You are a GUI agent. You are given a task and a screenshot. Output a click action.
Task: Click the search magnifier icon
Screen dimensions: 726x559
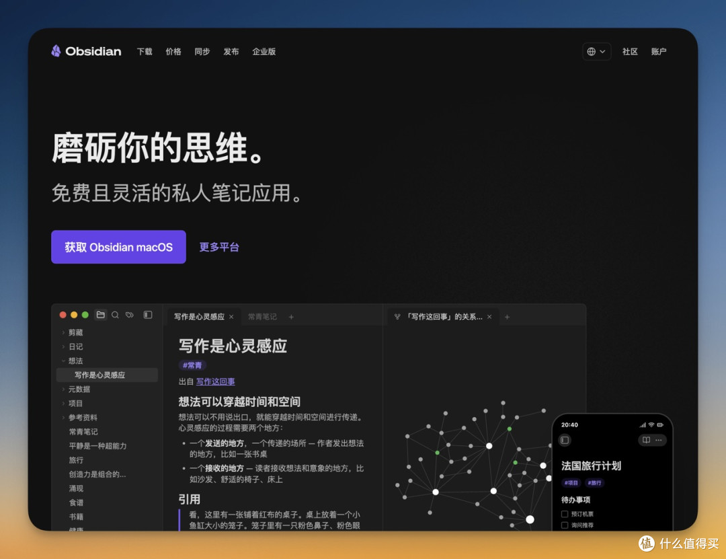[x=116, y=315]
